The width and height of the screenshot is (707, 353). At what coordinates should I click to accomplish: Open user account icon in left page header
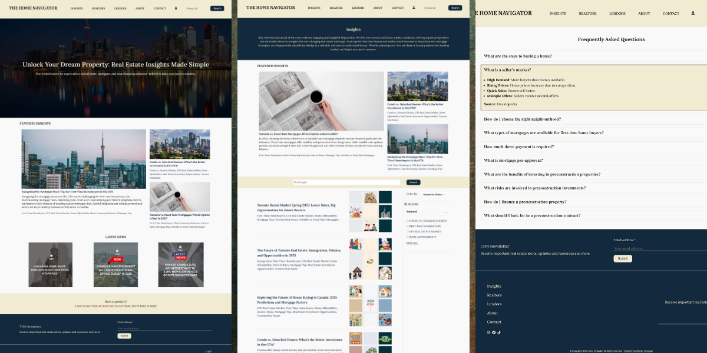coord(176,8)
